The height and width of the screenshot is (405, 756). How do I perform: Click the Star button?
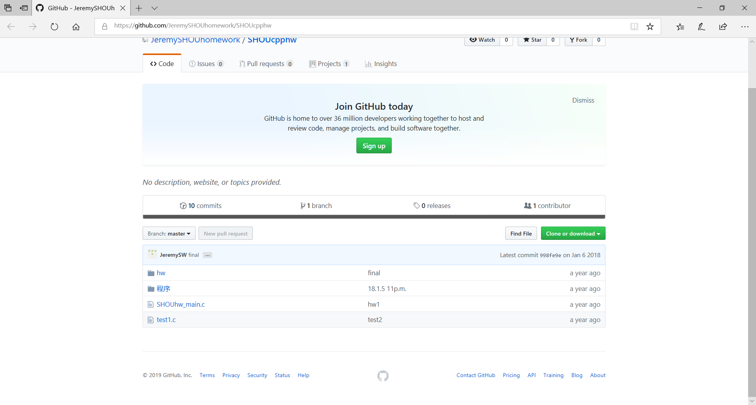click(x=532, y=40)
